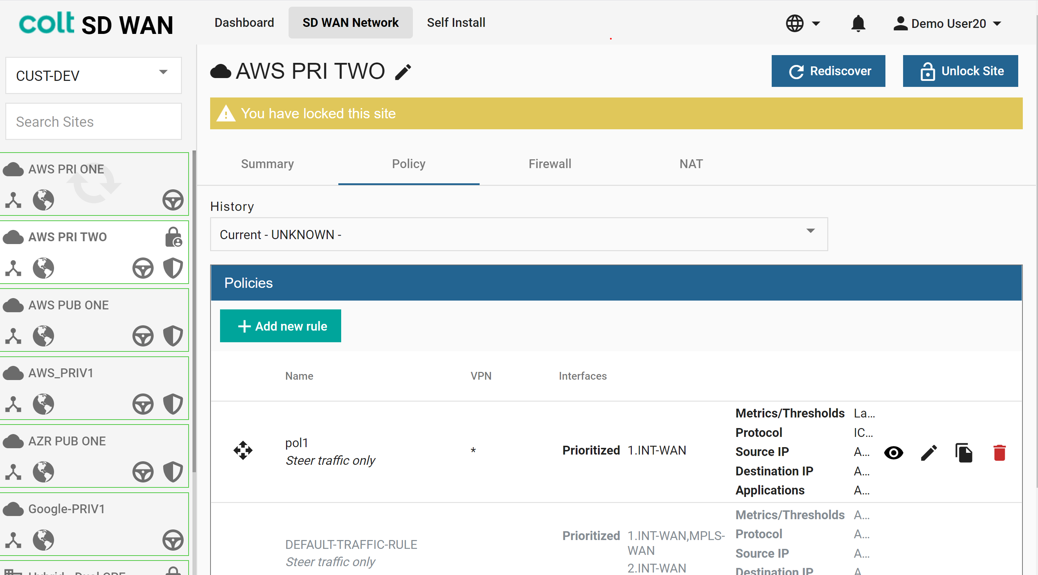
Task: Select the AZR PUB ONE site
Action: tap(94, 456)
